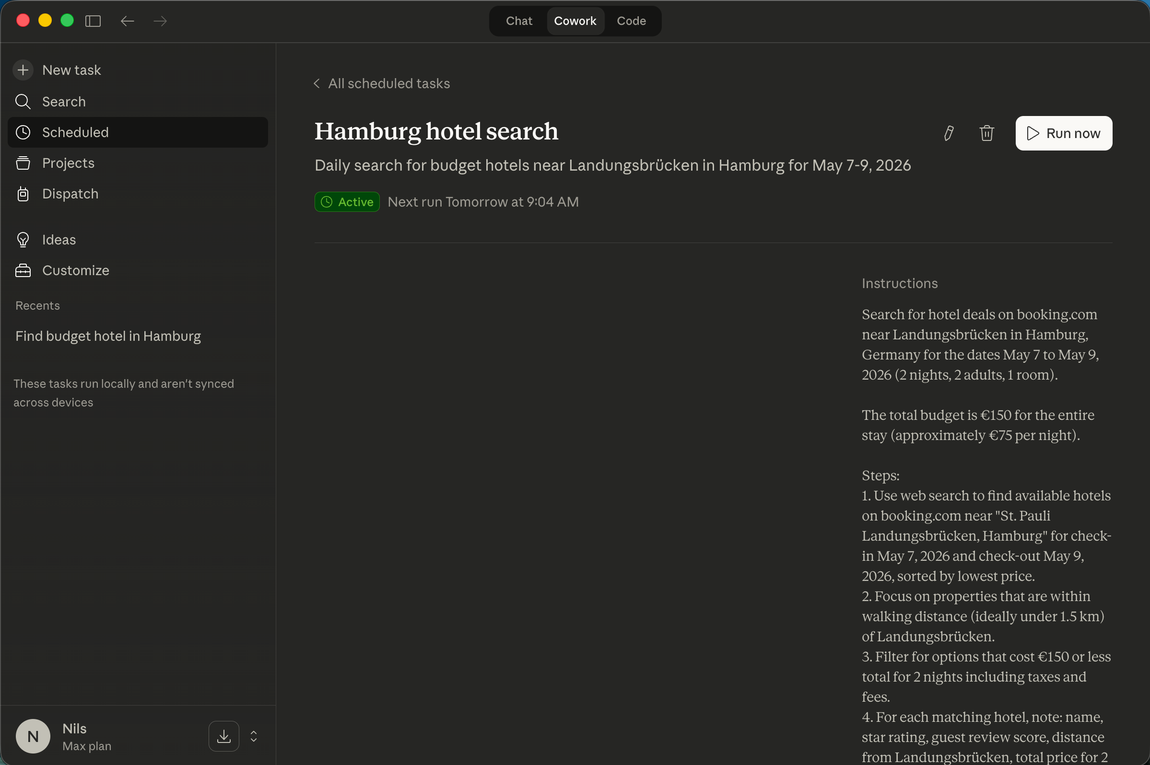Click the Ideas lightbulb icon
The width and height of the screenshot is (1150, 765).
click(23, 240)
